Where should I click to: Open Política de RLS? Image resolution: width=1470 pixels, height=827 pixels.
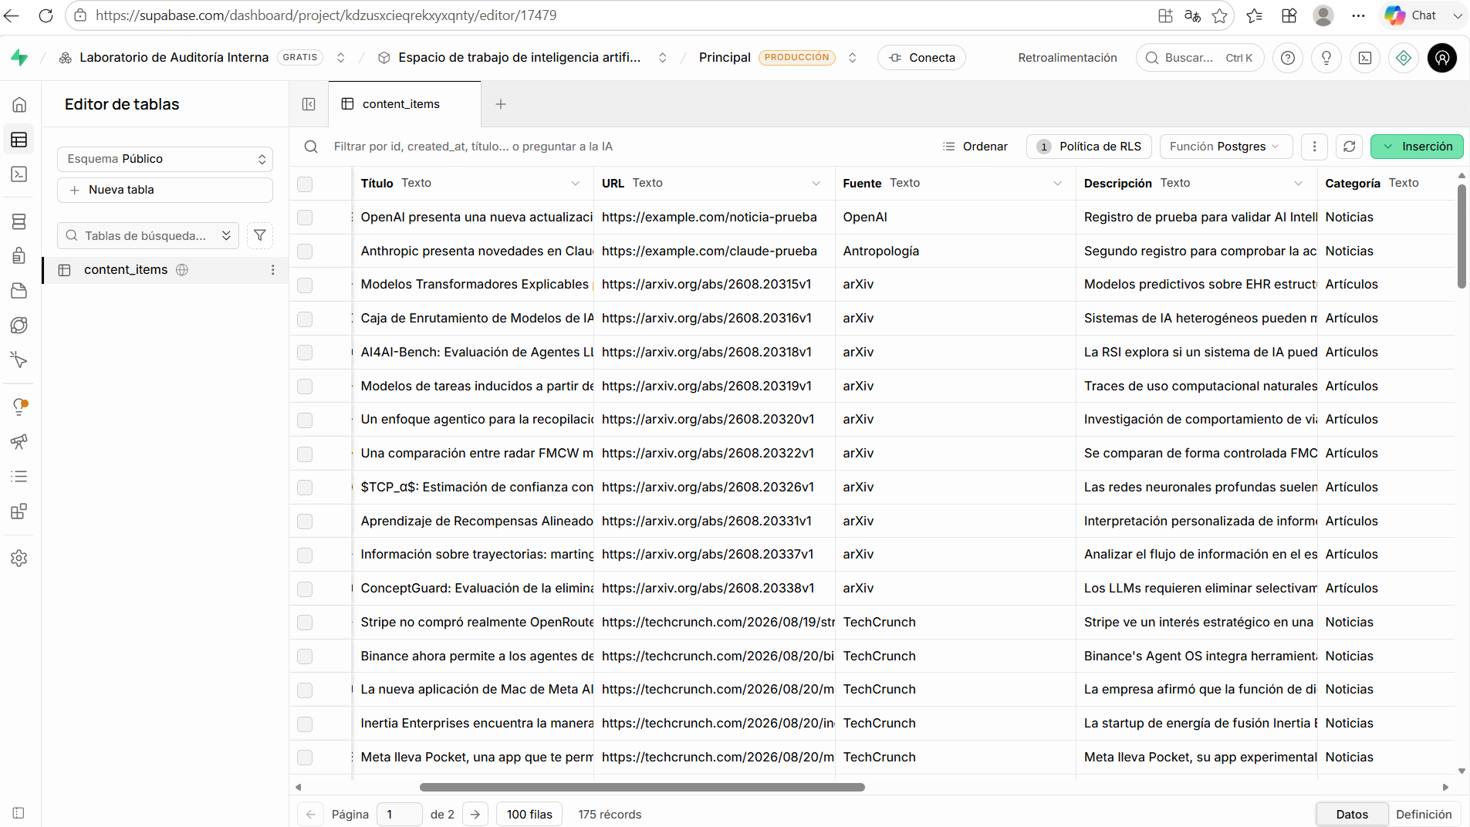click(x=1089, y=147)
